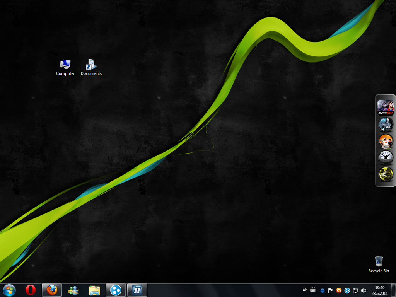Open the Start menu

tap(8, 290)
